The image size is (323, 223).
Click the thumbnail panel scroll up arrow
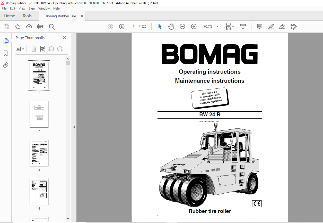coord(68,59)
